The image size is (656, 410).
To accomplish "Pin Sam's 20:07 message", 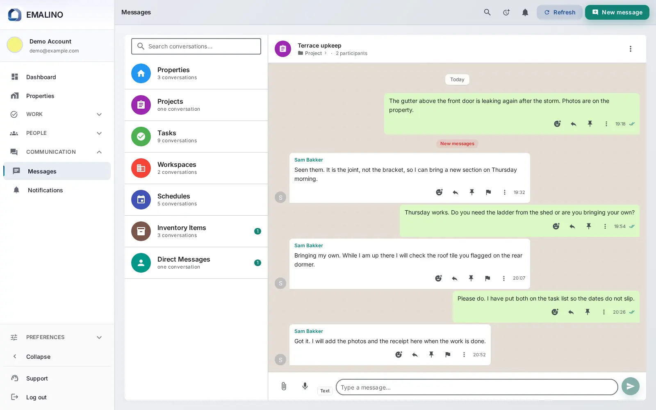I will 471,278.
